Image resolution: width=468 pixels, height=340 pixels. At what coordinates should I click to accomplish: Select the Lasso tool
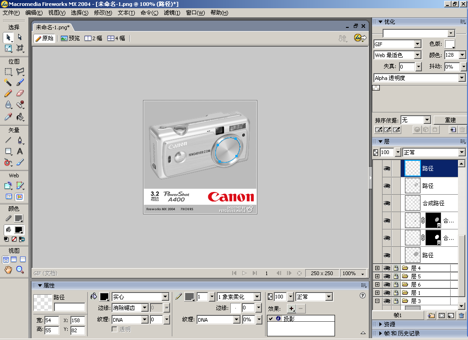click(20, 72)
